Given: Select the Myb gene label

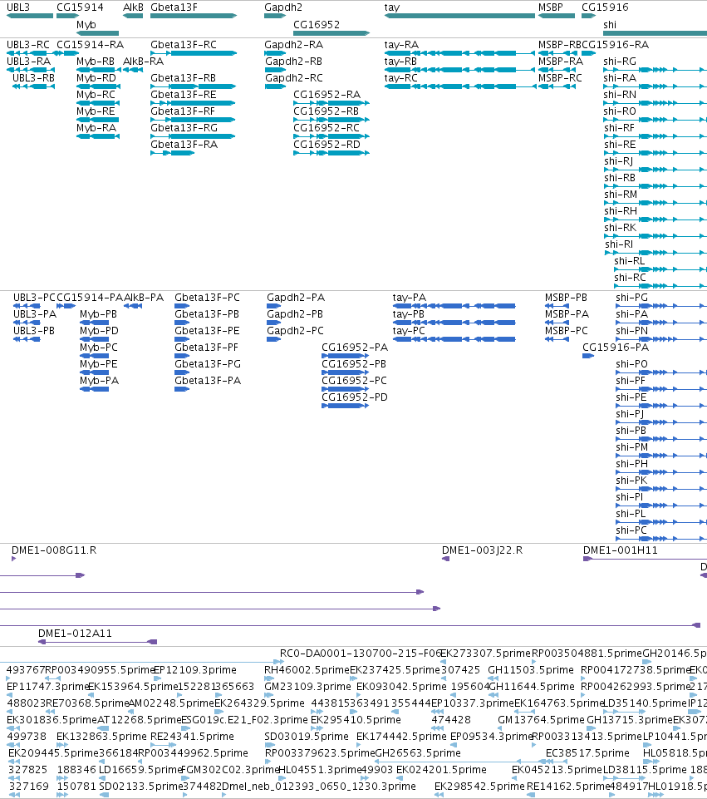Looking at the screenshot, I should [86, 25].
